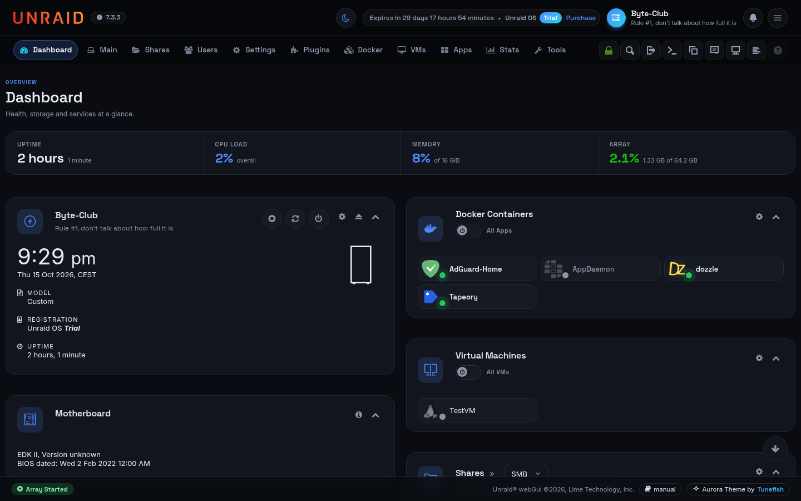Open the Settings tab
Viewport: 801px width, 501px height.
click(254, 50)
